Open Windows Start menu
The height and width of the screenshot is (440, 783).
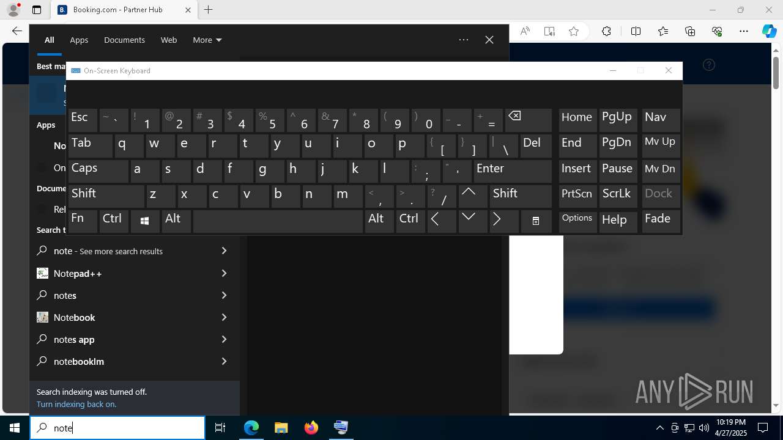click(15, 428)
